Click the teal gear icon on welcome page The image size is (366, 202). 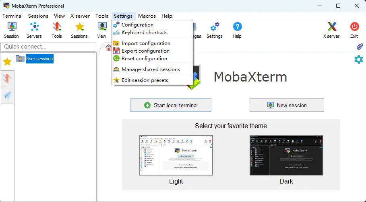pyautogui.click(x=358, y=59)
